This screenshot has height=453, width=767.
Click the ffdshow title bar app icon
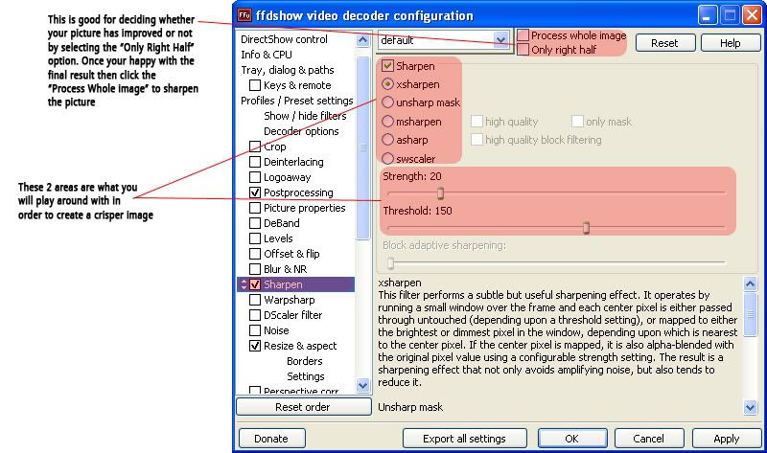click(x=244, y=15)
